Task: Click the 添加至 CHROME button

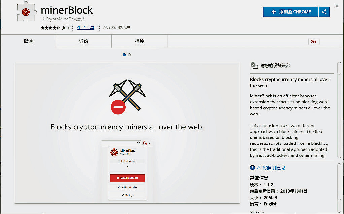Action: click(290, 12)
